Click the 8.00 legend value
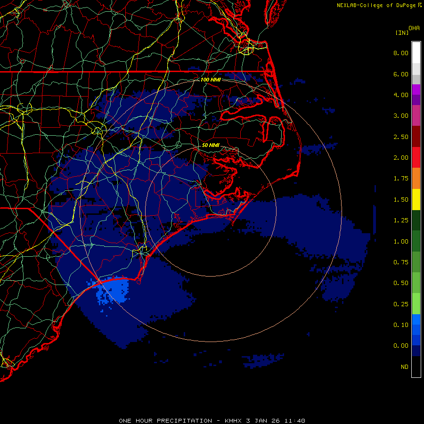The height and width of the screenshot is (424, 424). (x=401, y=53)
